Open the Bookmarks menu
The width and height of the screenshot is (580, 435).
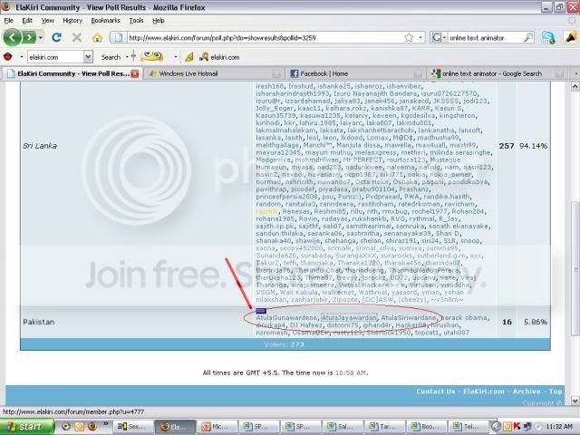click(x=105, y=21)
